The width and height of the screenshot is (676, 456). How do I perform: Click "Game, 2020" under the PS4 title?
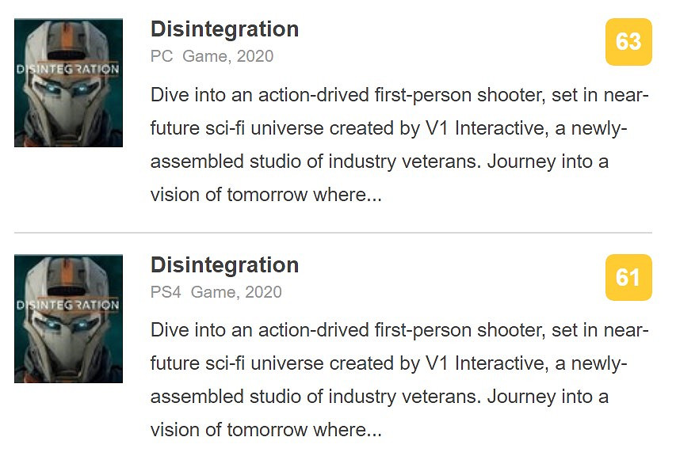coord(236,292)
